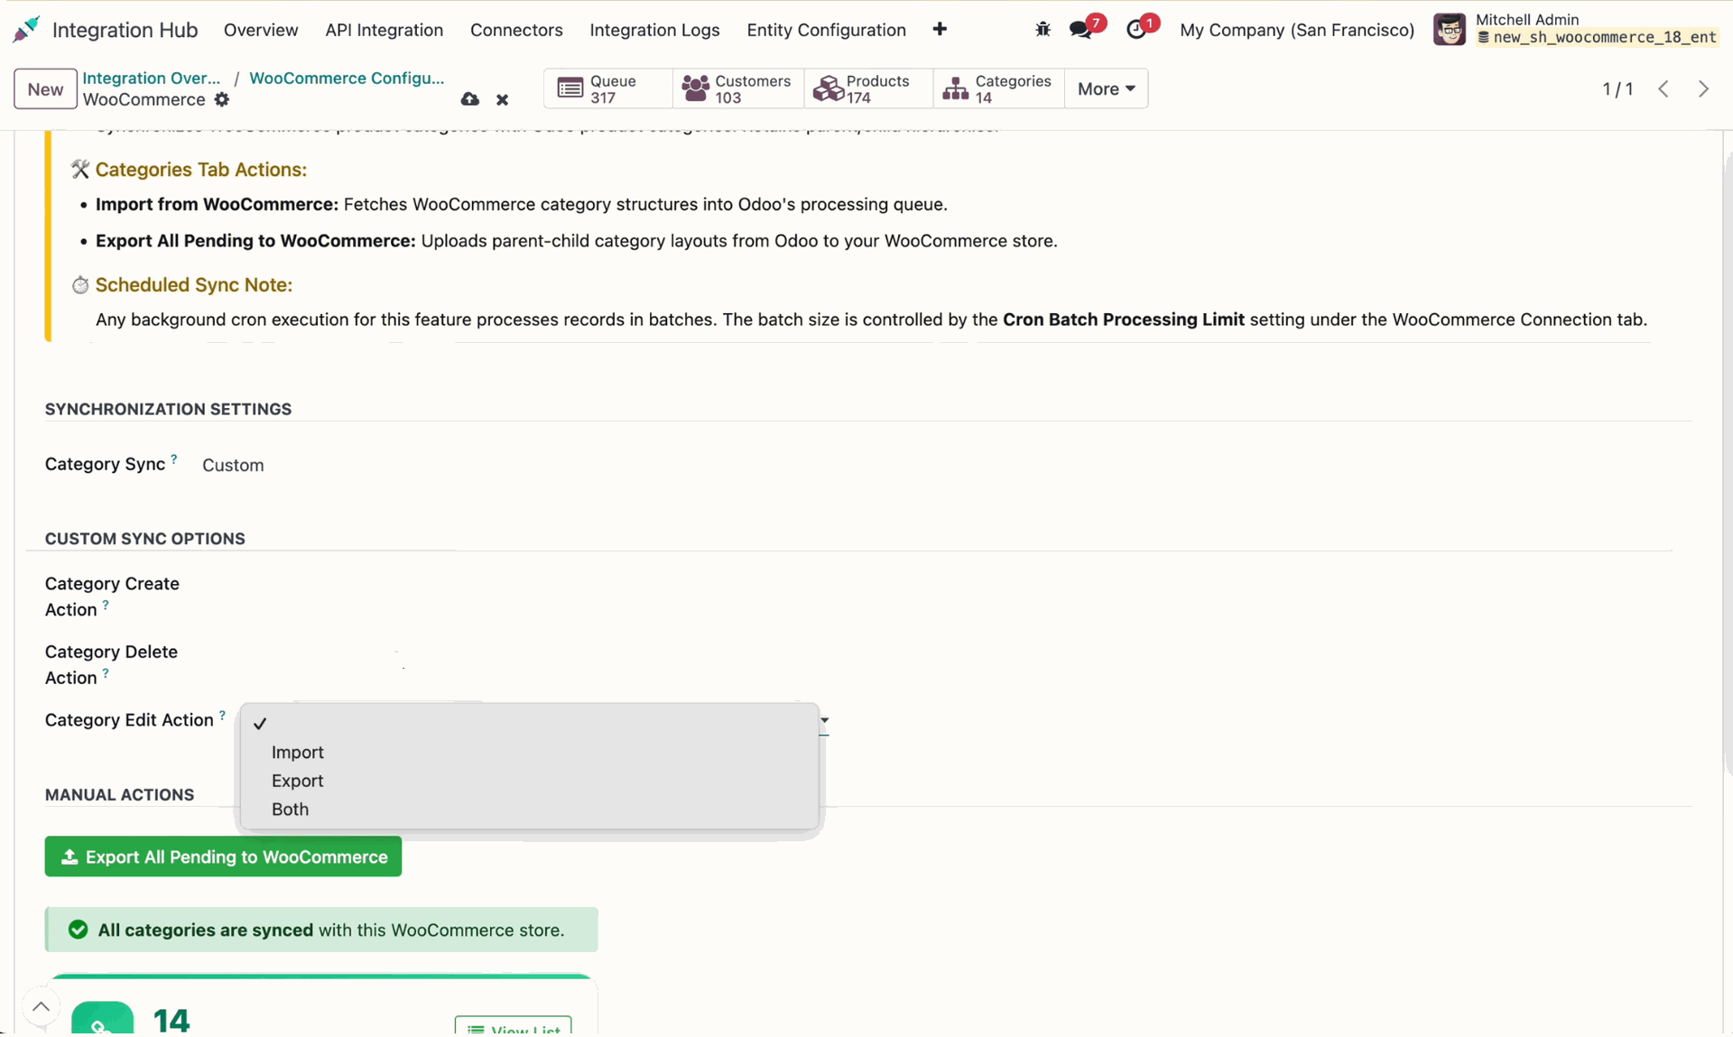The width and height of the screenshot is (1733, 1037).
Task: Click Category Create Action help mark
Action: [x=106, y=605]
